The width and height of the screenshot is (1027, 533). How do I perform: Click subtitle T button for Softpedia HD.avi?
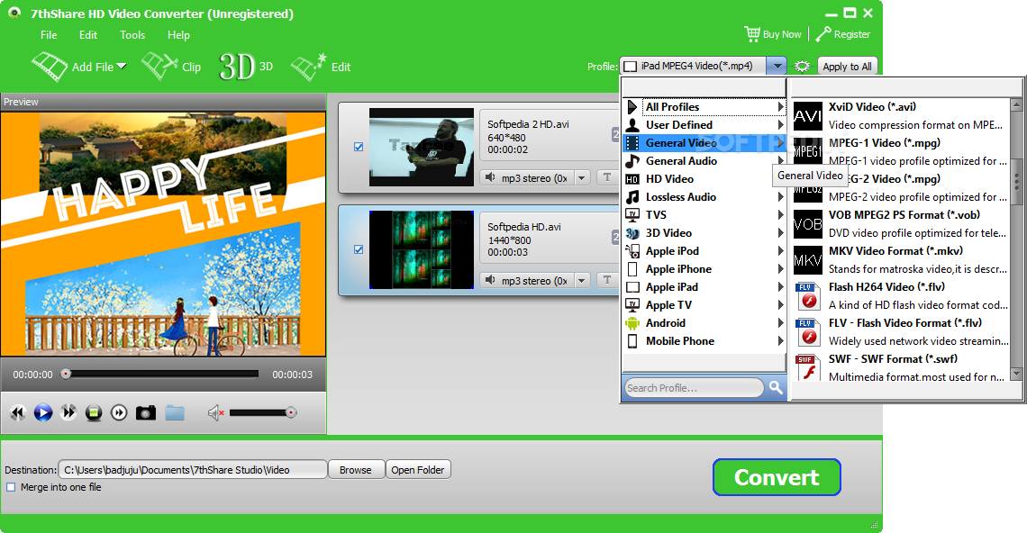(607, 280)
